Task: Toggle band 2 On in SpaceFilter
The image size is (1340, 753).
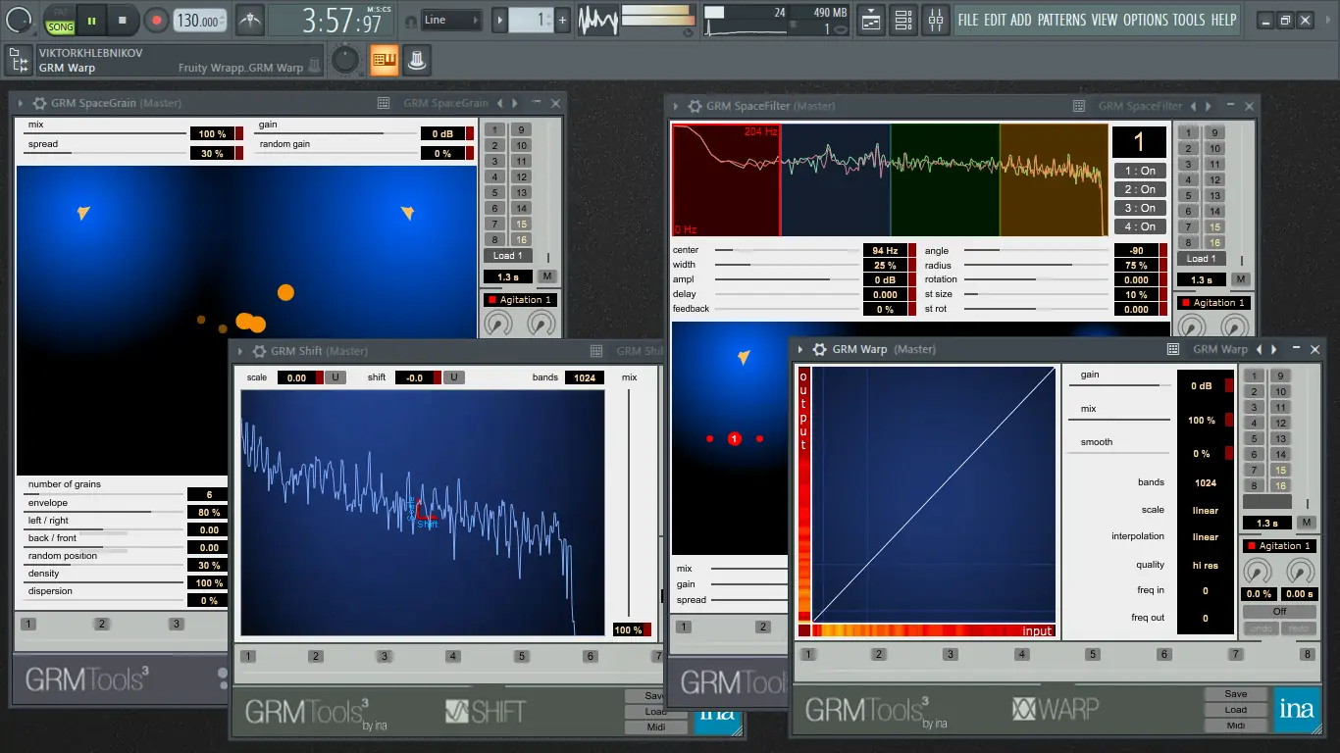Action: point(1140,189)
